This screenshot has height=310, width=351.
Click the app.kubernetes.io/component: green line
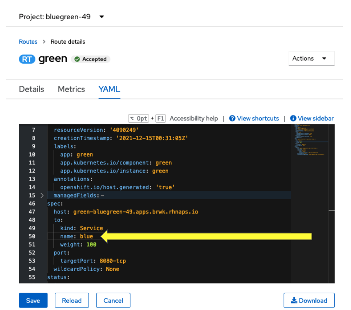pyautogui.click(x=116, y=163)
